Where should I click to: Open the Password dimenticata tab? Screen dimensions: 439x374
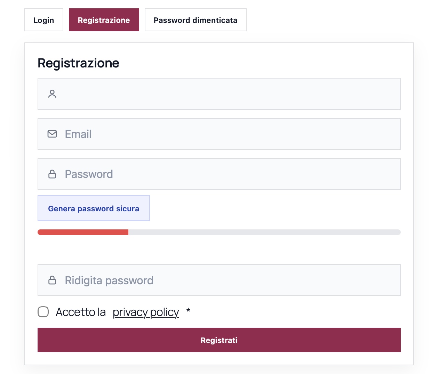[195, 20]
